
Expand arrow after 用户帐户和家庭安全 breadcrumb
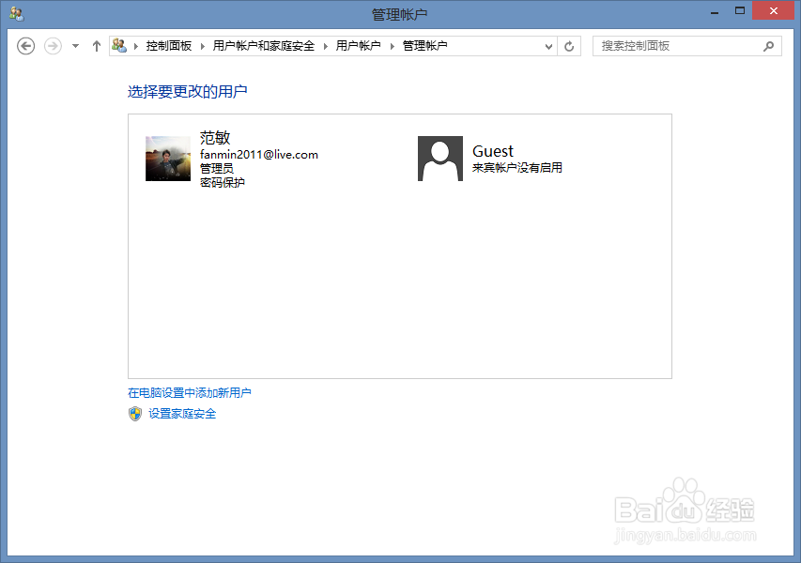[326, 47]
